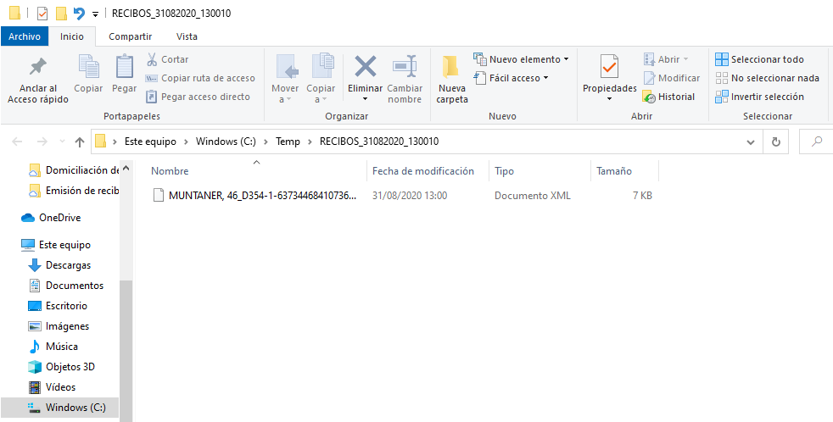This screenshot has width=833, height=422.
Task: Click RECIBOS_31082020_130010 breadcrumb
Action: [379, 142]
